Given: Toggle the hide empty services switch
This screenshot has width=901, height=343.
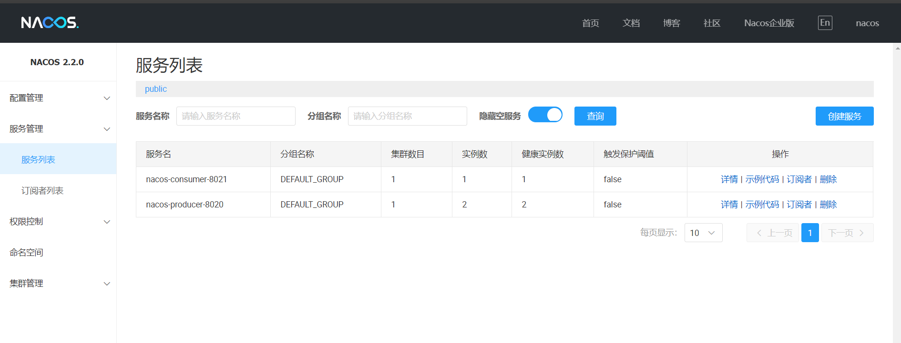Looking at the screenshot, I should click(x=545, y=115).
